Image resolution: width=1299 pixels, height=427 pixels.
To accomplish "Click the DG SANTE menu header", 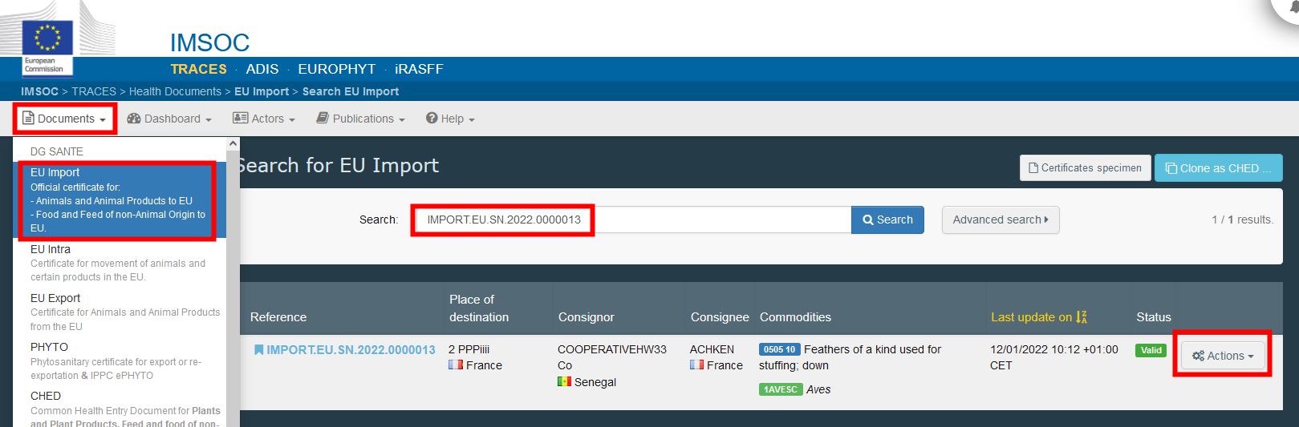I will point(57,151).
